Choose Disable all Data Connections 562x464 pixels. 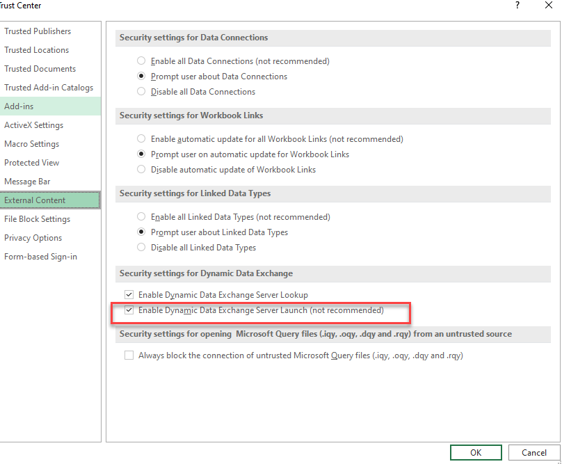coord(142,92)
